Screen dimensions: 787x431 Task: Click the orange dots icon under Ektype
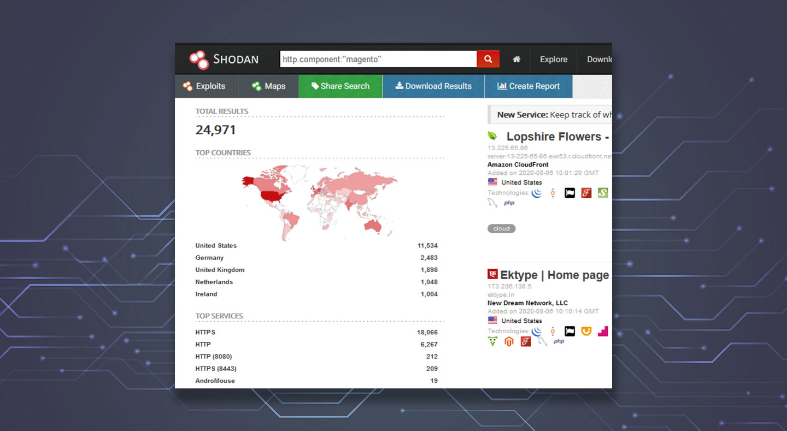(553, 331)
